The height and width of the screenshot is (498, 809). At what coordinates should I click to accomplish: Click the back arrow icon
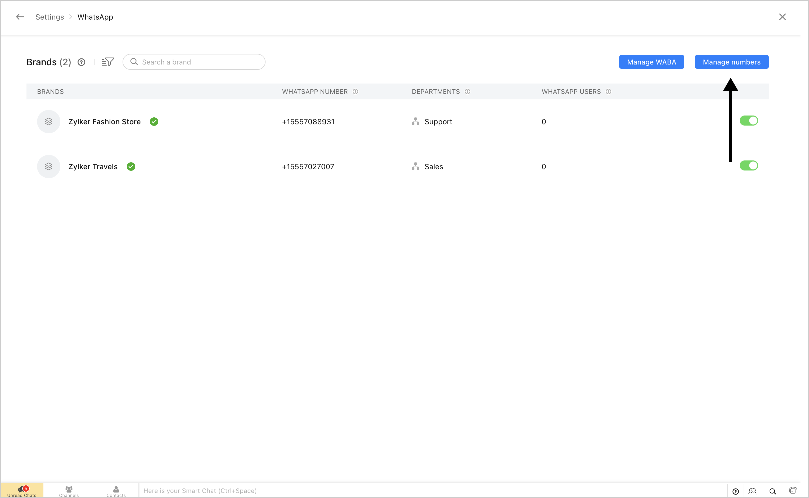20,17
